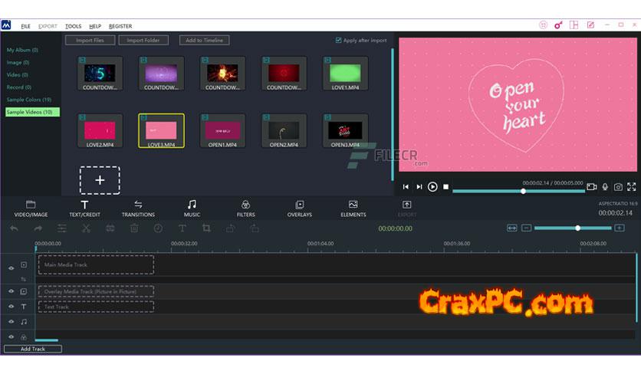The width and height of the screenshot is (641, 371).
Task: Open the FILTERS panel
Action: coord(245,208)
